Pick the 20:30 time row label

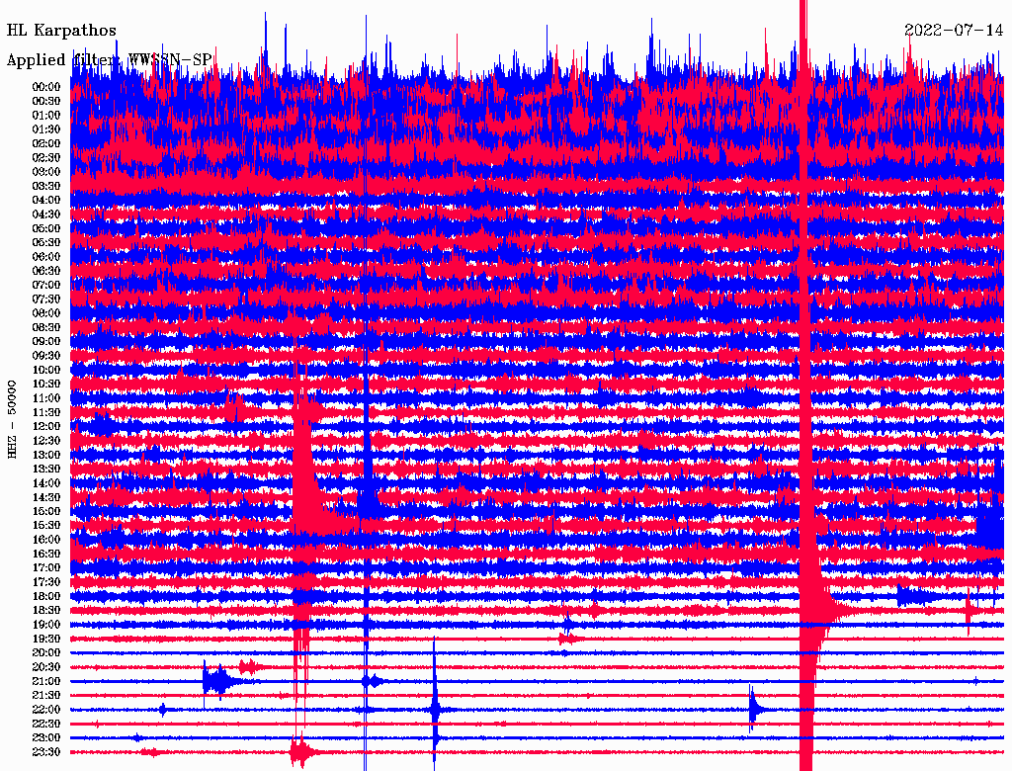click(46, 667)
